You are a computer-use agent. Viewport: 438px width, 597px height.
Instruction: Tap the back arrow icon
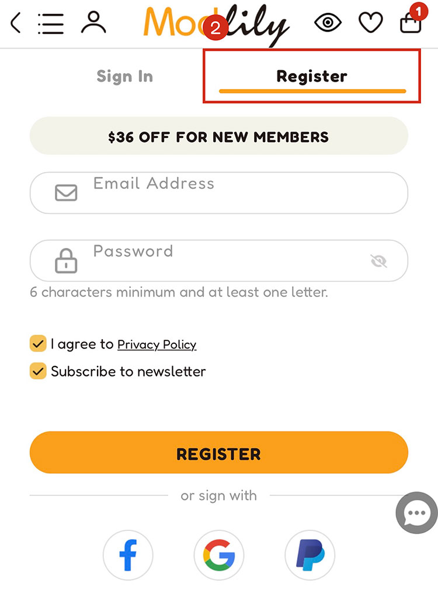(16, 23)
